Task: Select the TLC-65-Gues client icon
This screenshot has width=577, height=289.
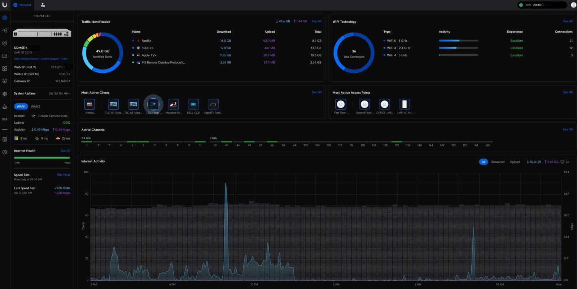Action: tap(113, 104)
